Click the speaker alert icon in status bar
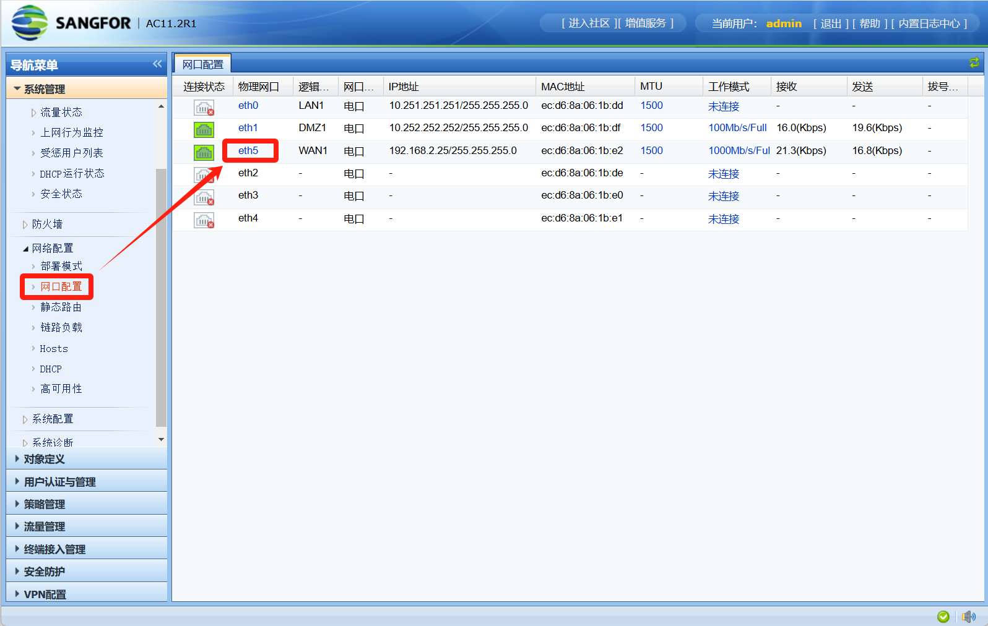 pyautogui.click(x=968, y=616)
